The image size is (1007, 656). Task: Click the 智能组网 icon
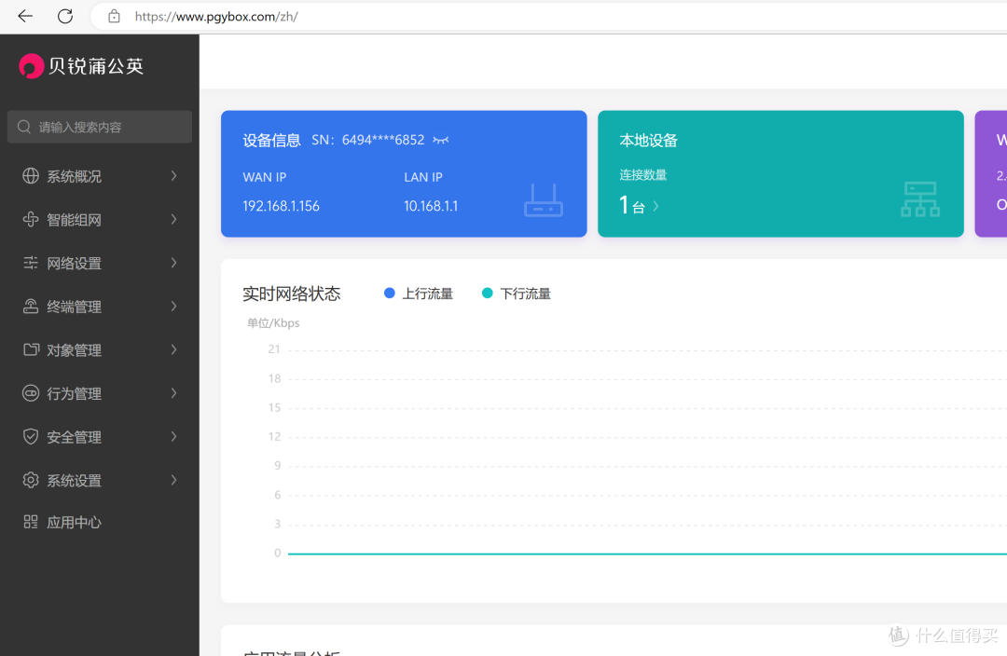pyautogui.click(x=31, y=220)
